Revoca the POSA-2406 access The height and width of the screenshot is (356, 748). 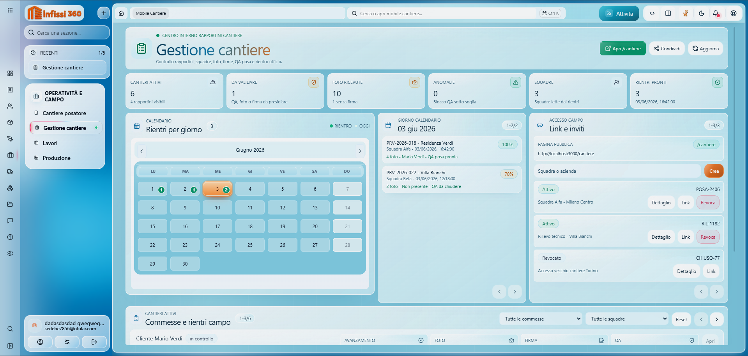tap(708, 203)
